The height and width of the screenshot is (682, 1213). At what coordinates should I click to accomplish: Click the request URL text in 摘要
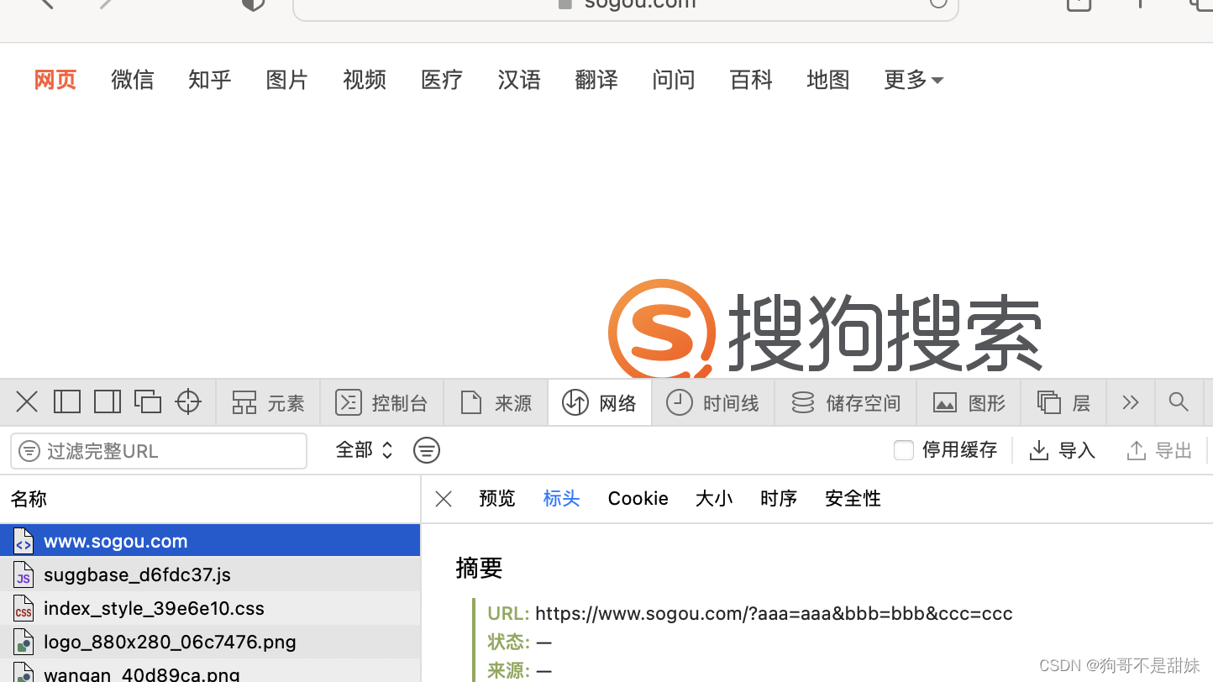(x=774, y=613)
